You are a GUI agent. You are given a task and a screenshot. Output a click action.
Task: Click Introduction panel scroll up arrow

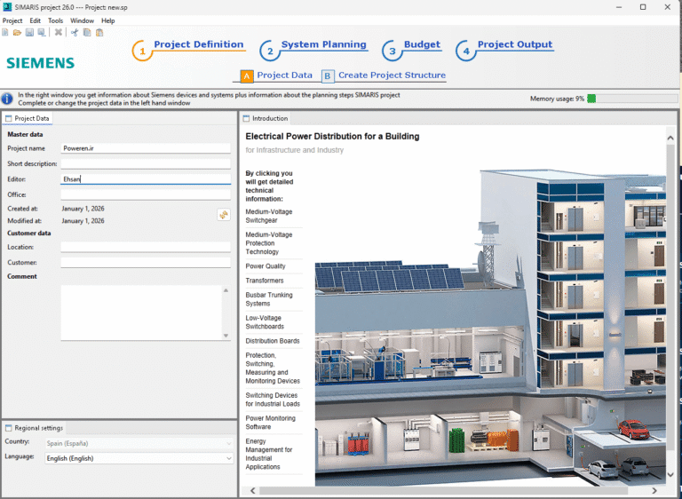pyautogui.click(x=670, y=138)
